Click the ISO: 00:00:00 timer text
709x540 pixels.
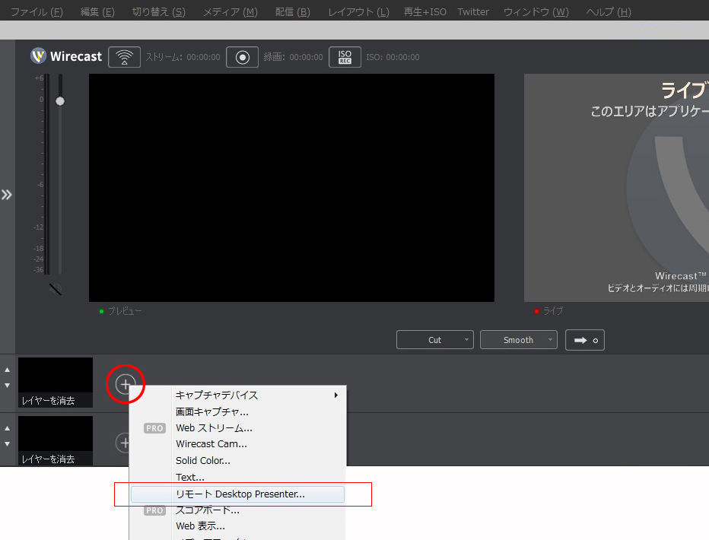393,57
